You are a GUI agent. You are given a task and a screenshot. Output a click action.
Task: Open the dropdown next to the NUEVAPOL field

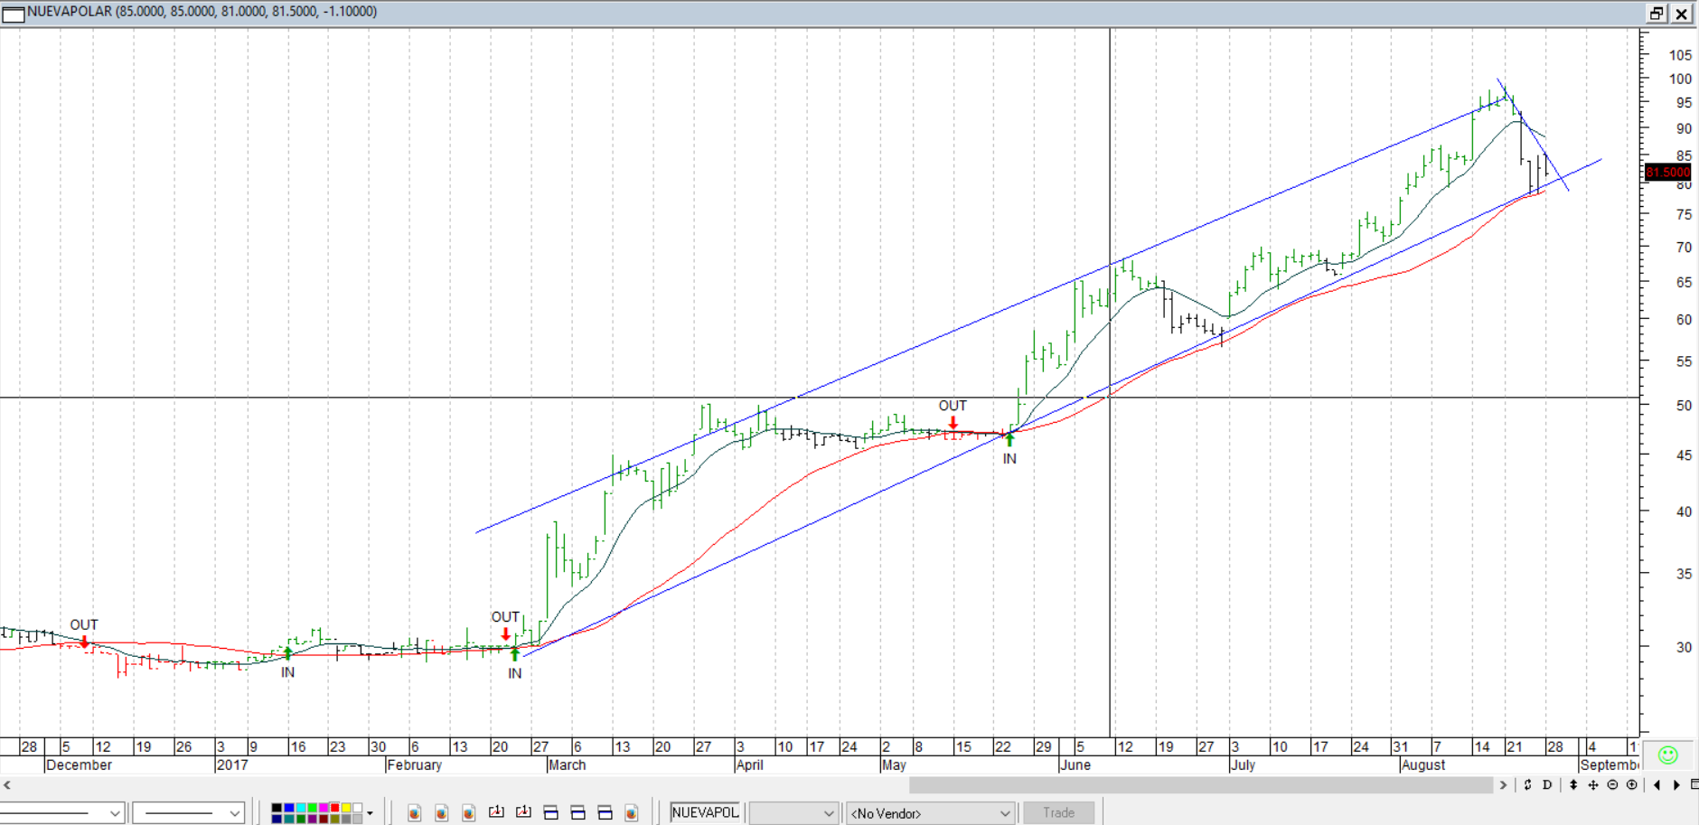(793, 813)
